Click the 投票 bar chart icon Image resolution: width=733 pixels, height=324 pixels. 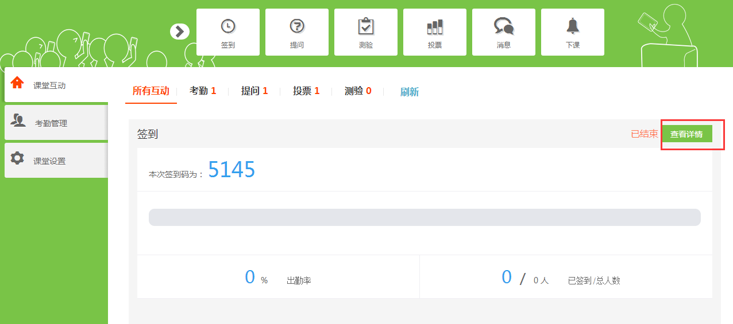coord(435,26)
